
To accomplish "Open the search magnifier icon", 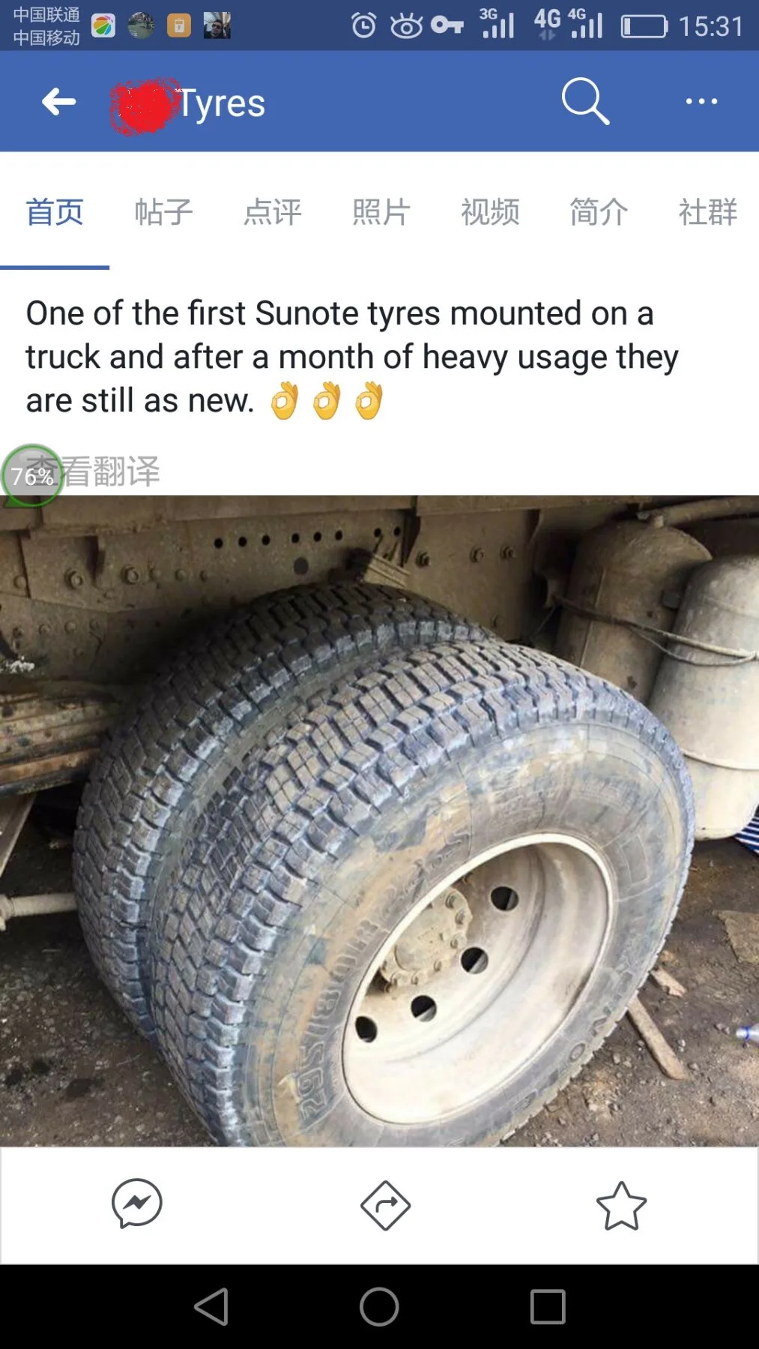I will [x=585, y=101].
